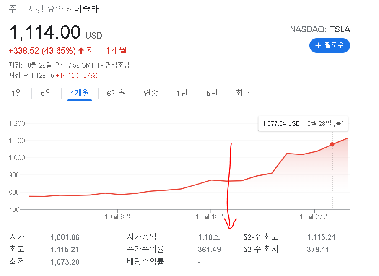
Task: Click the 최고 value 1,115.21 in left column
Action: (65, 250)
